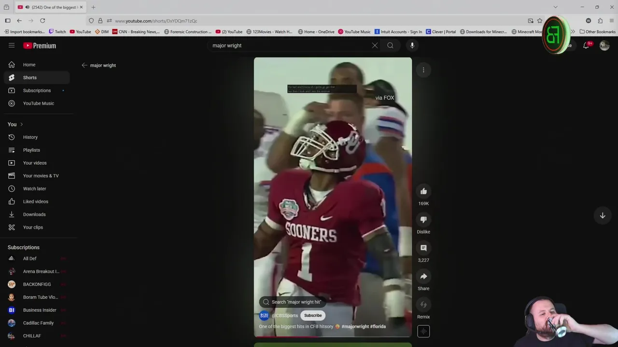Expand the You section chevron

coord(21,124)
